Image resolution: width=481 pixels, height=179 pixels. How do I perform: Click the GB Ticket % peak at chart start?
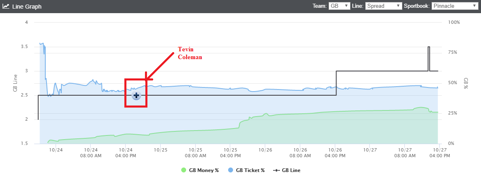(42, 44)
